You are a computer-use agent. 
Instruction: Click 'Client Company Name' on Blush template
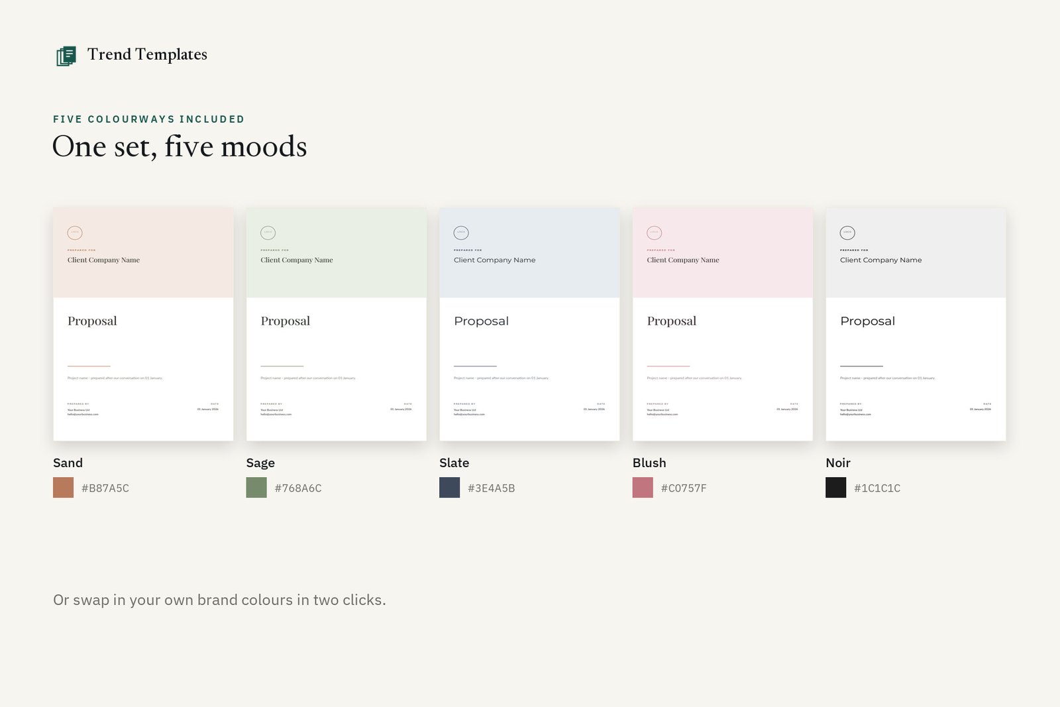click(683, 260)
